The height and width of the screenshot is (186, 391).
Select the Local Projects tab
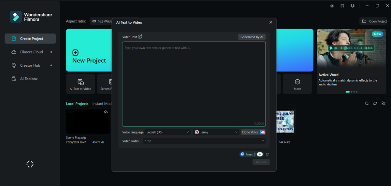click(x=77, y=104)
